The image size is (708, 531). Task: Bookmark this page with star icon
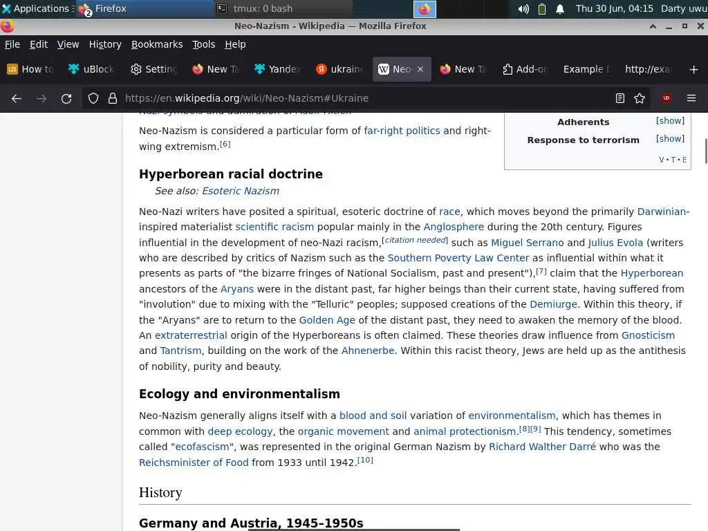point(640,98)
